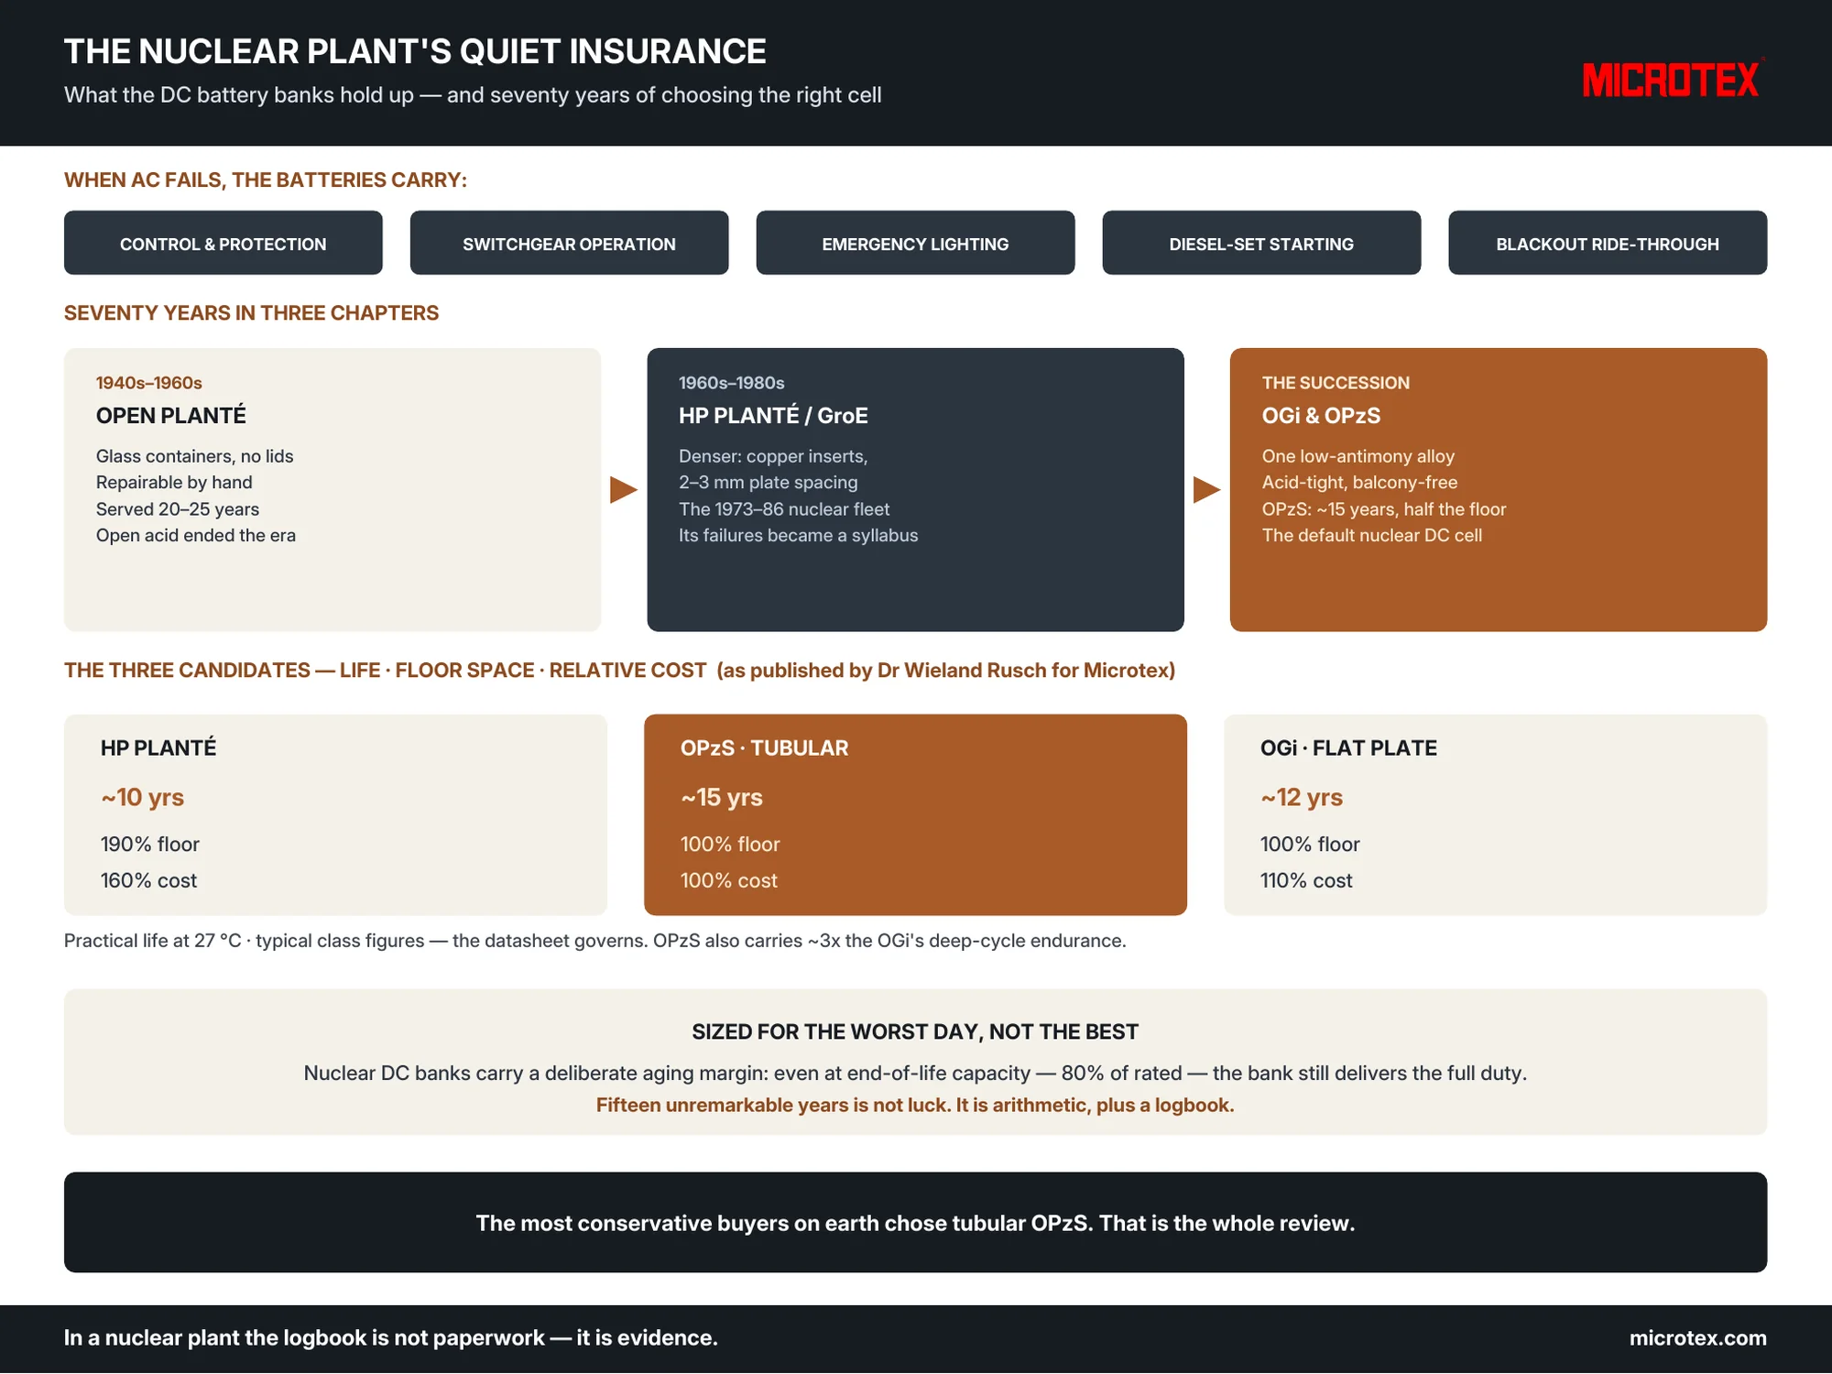This screenshot has width=1832, height=1374.
Task: Click The Nuclear Plant's Quiet Insurance title
Action: coord(415,51)
